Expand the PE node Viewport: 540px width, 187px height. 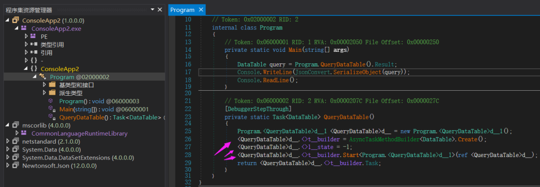26,36
